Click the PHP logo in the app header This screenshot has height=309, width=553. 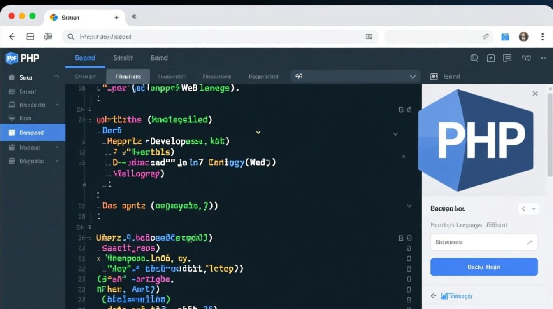click(23, 58)
